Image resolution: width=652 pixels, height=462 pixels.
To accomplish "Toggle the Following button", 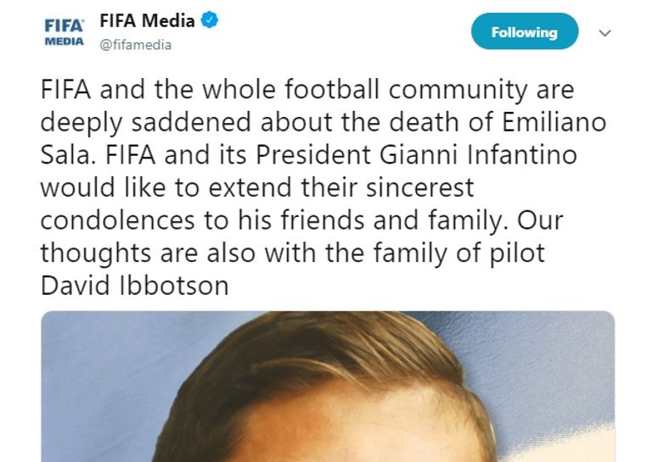I will 524,33.
